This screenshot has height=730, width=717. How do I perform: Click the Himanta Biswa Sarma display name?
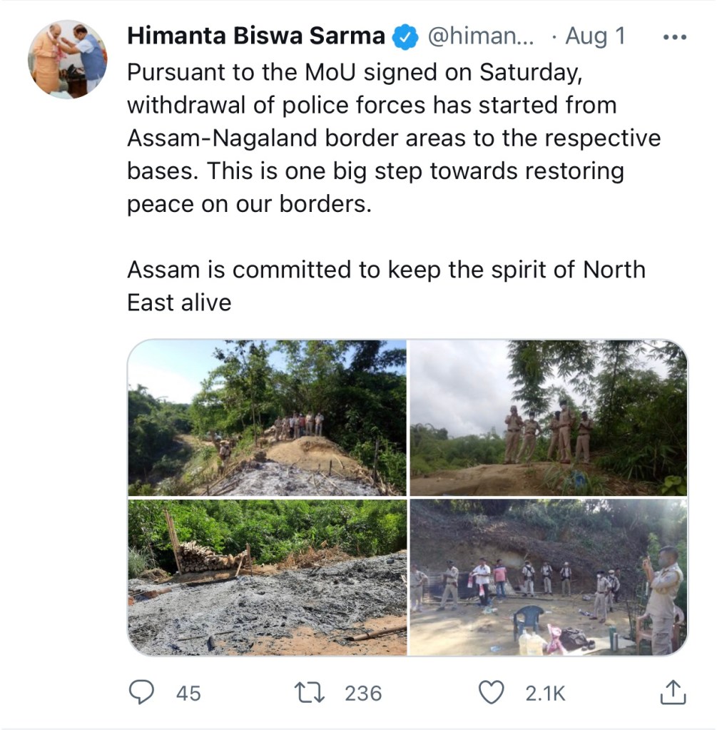(x=256, y=36)
